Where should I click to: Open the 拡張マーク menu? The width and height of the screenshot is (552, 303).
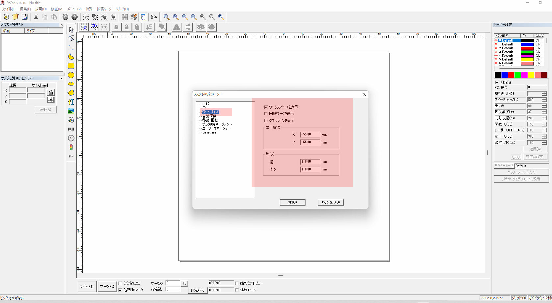(104, 9)
